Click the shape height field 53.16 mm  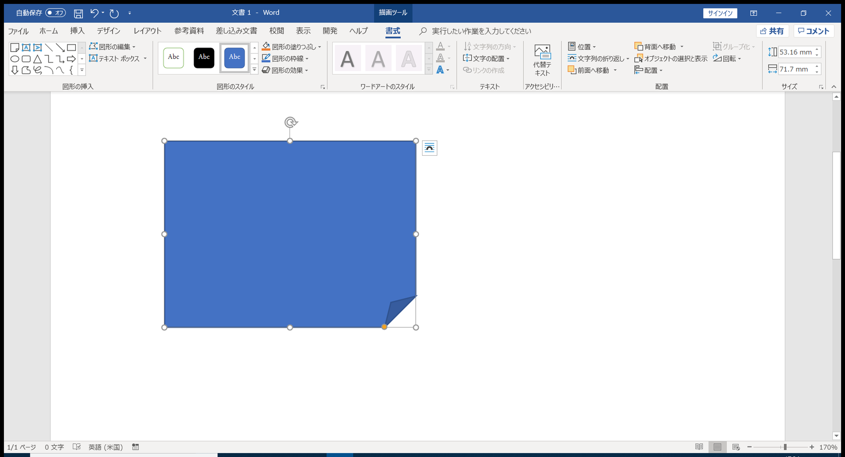(x=796, y=52)
